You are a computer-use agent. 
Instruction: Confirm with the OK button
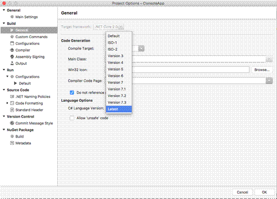264,192
